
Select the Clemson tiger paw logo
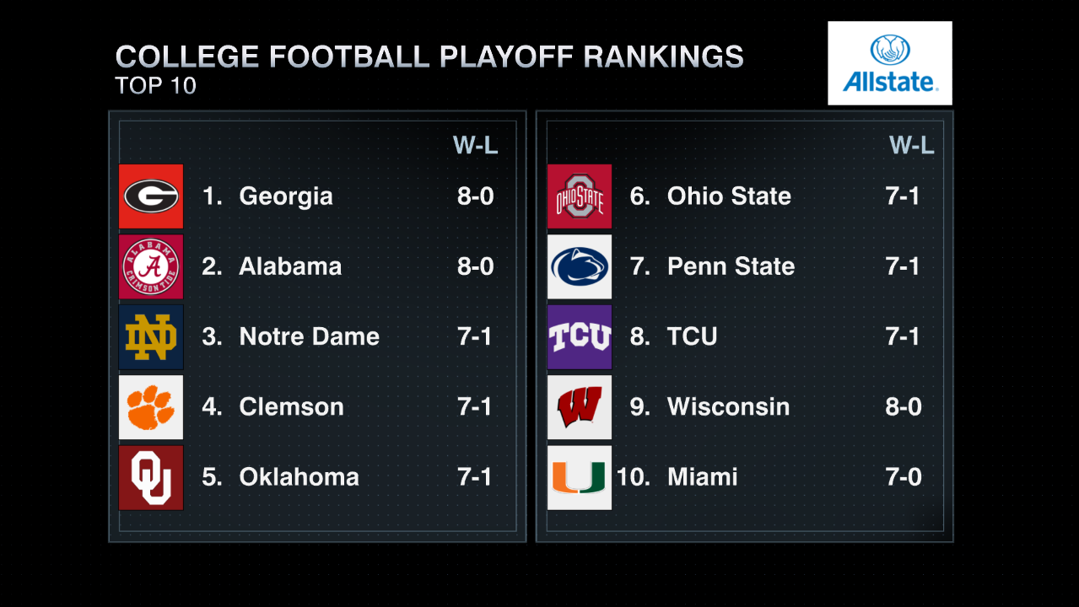coord(151,407)
